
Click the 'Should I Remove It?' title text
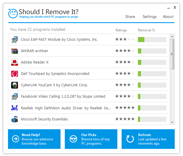pyautogui.click(x=49, y=12)
